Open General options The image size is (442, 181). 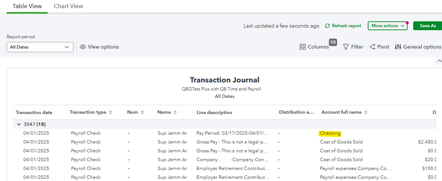[x=418, y=47]
